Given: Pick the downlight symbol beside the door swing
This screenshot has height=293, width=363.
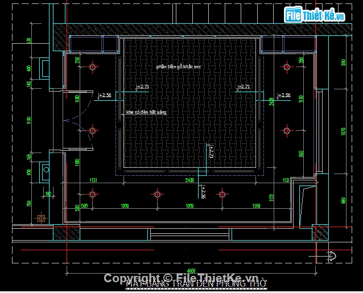Looking at the screenshot, I should (92, 131).
